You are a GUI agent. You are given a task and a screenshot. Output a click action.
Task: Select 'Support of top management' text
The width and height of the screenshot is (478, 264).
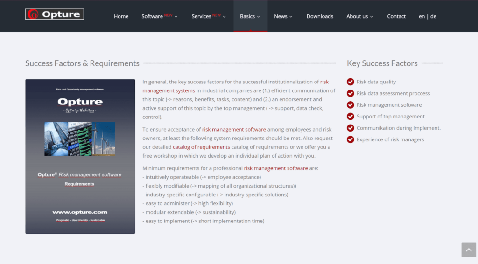click(391, 117)
